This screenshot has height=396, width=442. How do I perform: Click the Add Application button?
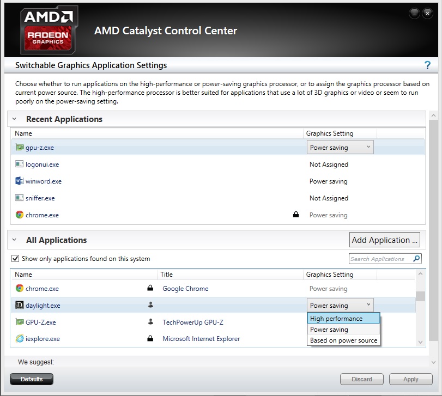(x=384, y=240)
